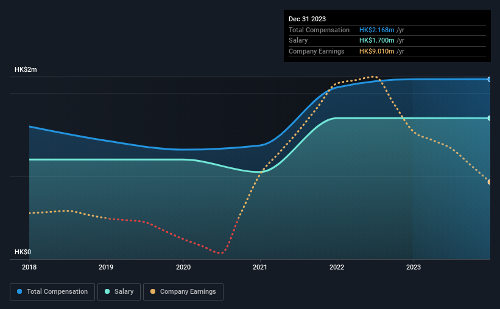Click the 2023 x-axis label
Image resolution: width=500 pixels, height=309 pixels.
[414, 267]
